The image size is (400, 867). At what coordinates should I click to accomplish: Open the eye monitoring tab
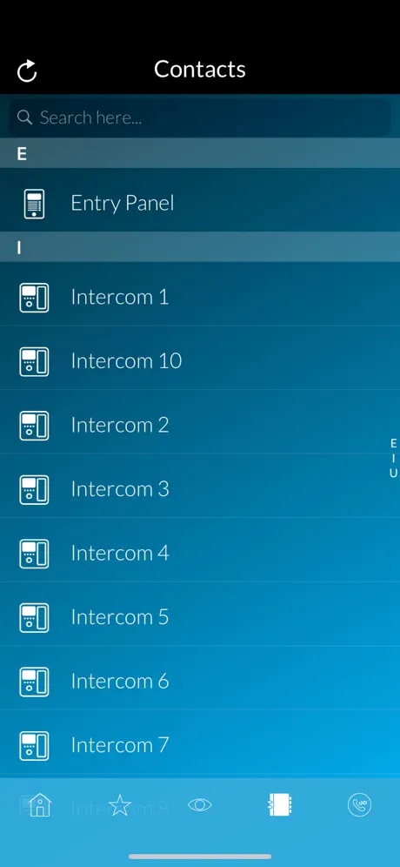pos(200,804)
